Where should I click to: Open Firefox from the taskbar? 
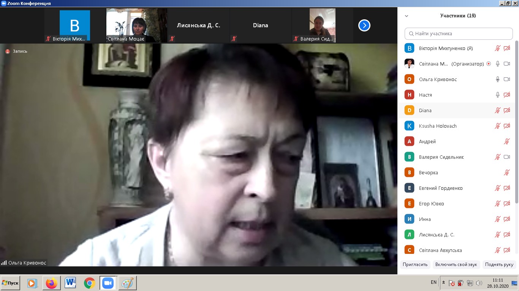point(51,283)
